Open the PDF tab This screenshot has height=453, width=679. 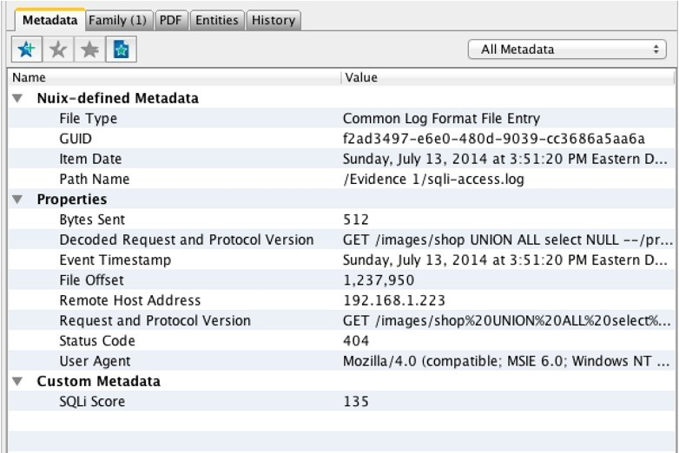pos(170,20)
